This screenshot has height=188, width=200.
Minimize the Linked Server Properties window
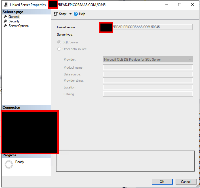click(x=167, y=5)
